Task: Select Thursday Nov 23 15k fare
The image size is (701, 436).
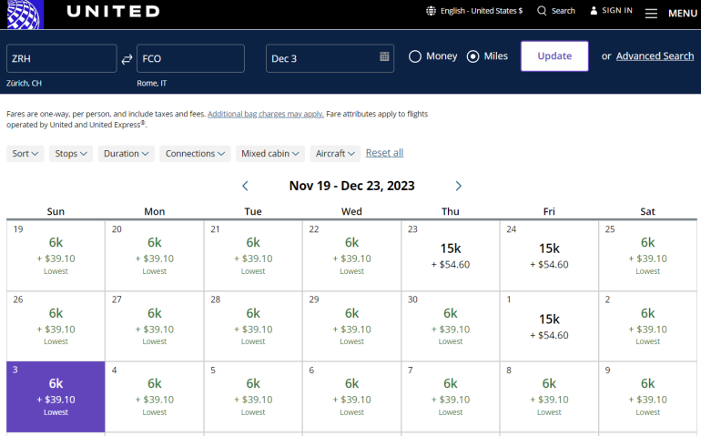Action: point(451,255)
